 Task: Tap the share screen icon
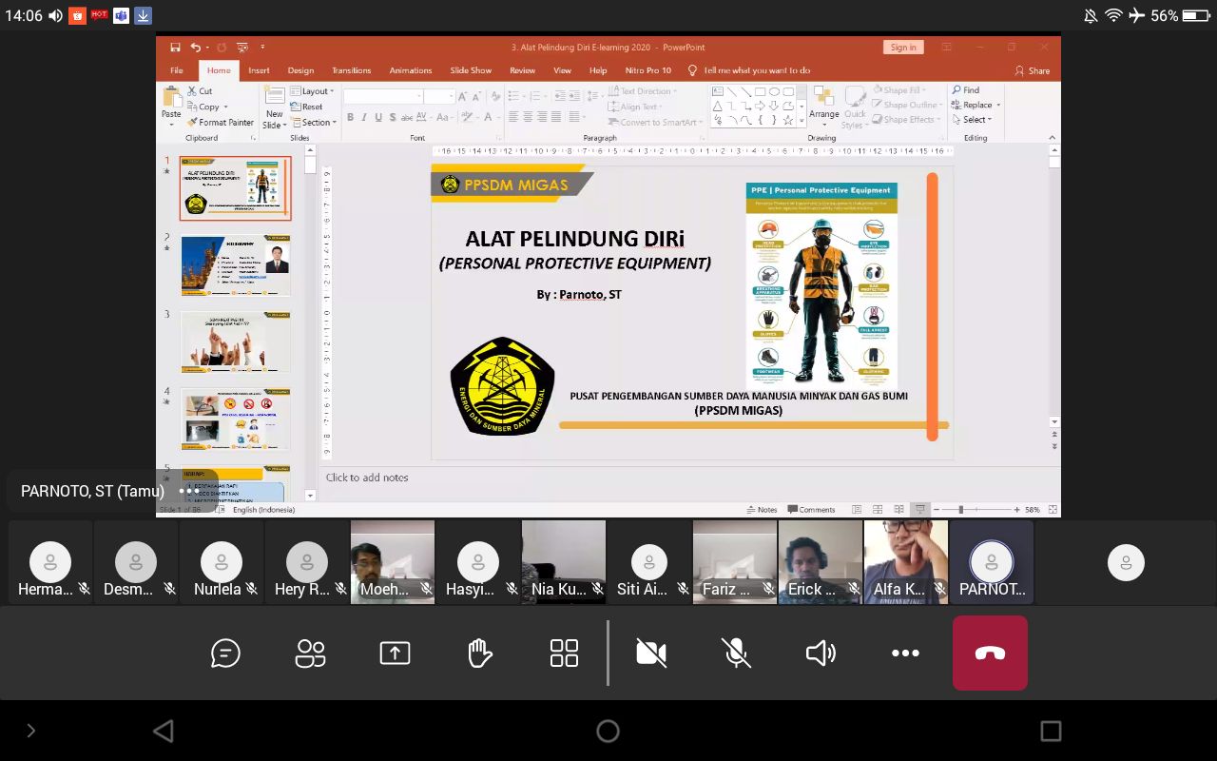(x=395, y=654)
